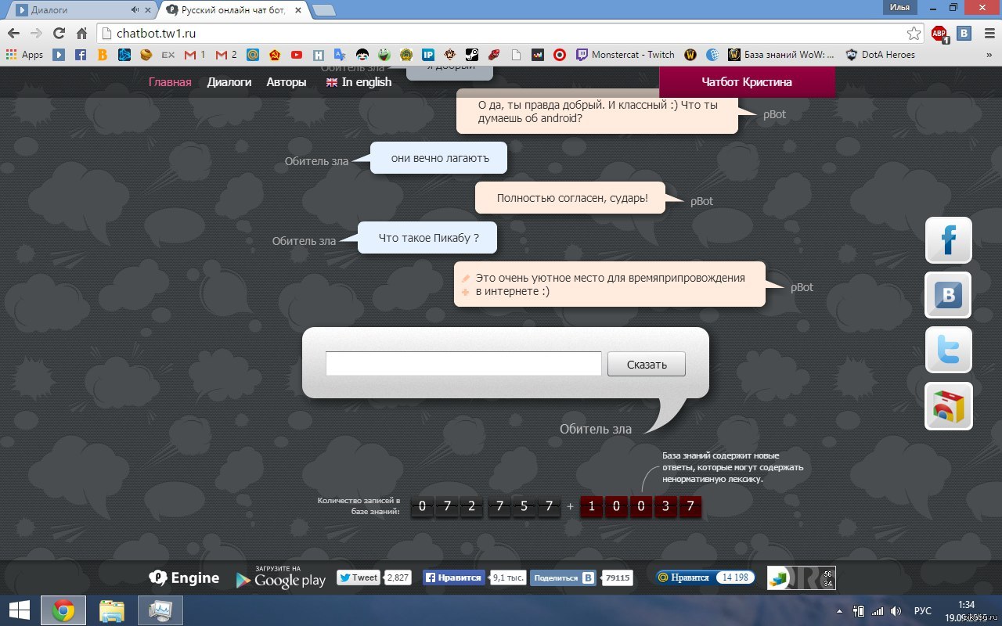Click the chat message input field
Viewport: 1002px width, 626px height.
click(463, 364)
